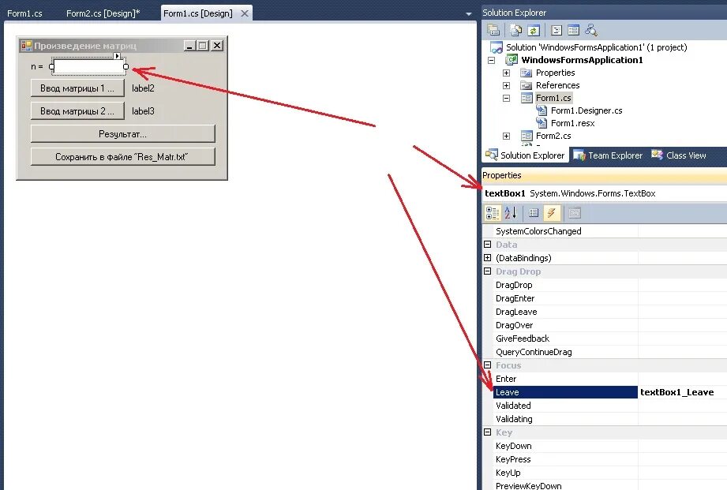Image resolution: width=727 pixels, height=490 pixels.
Task: Open the textBox1 object selector combo box
Action: click(605, 193)
